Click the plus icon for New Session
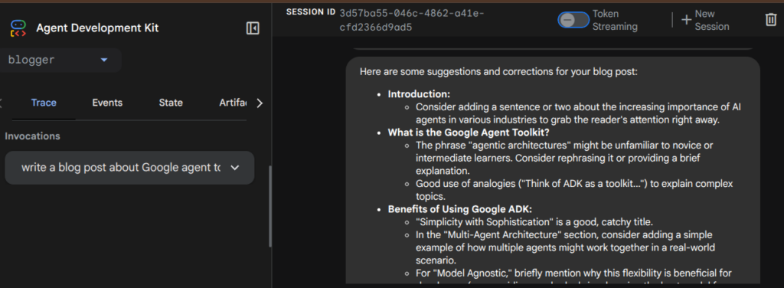The image size is (784, 288). click(687, 20)
